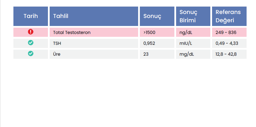Image resolution: width=256 pixels, height=127 pixels.
Task: Click the result value 23
Action: pyautogui.click(x=146, y=54)
